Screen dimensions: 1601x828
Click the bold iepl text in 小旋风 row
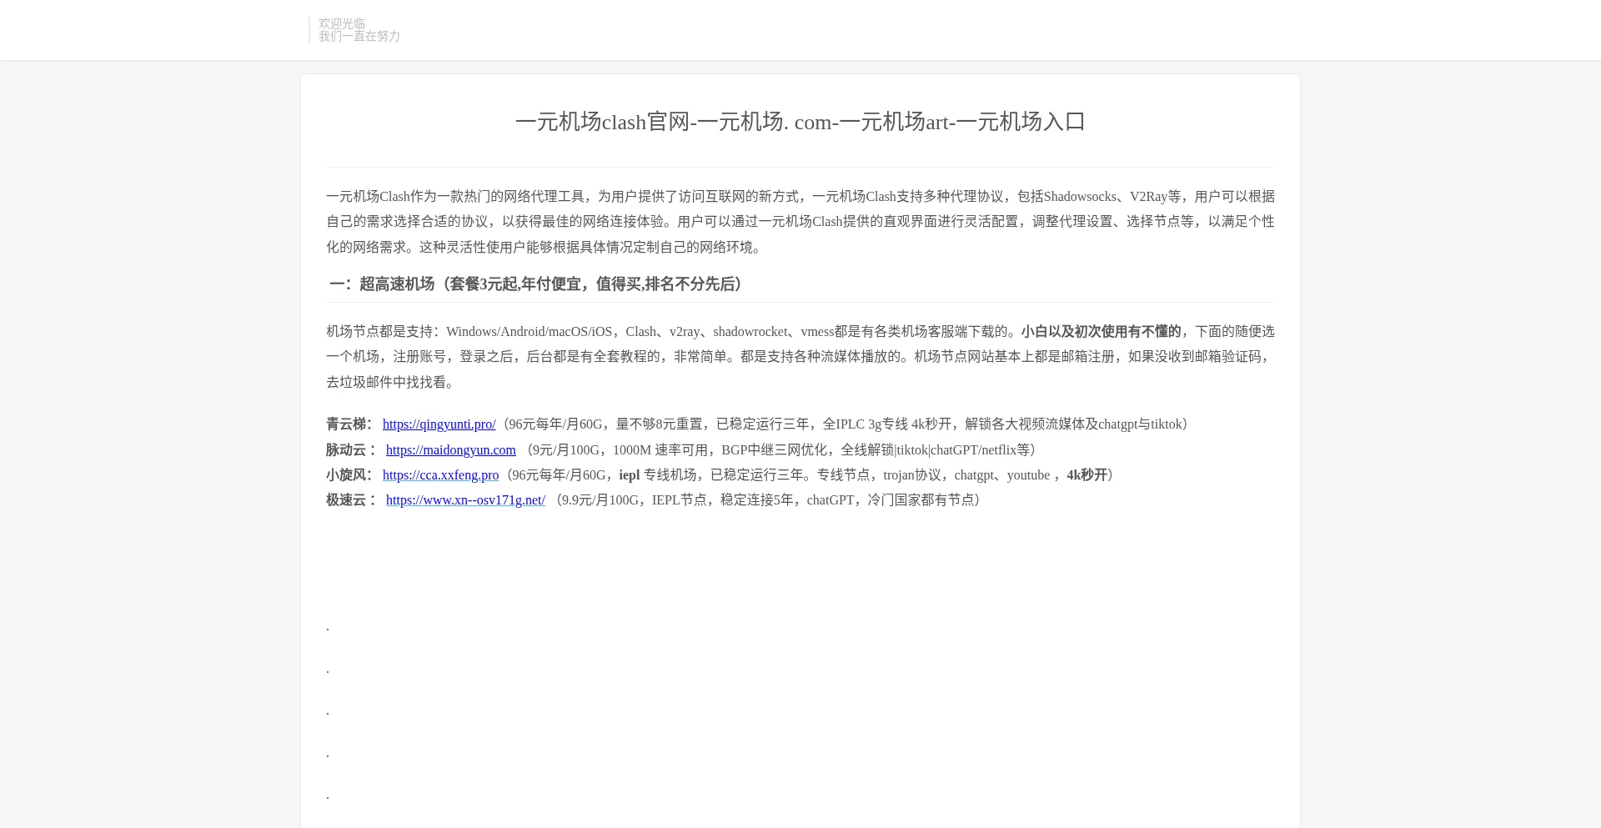tap(629, 475)
